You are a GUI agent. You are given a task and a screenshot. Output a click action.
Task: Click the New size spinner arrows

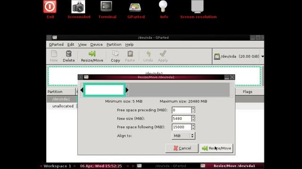tap(193, 118)
